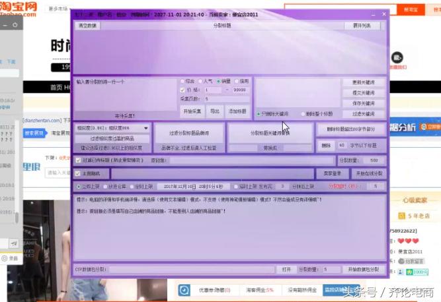441x302 pixels.
Task: Click the keyword list box beside 更新关键词
Action: [298, 93]
